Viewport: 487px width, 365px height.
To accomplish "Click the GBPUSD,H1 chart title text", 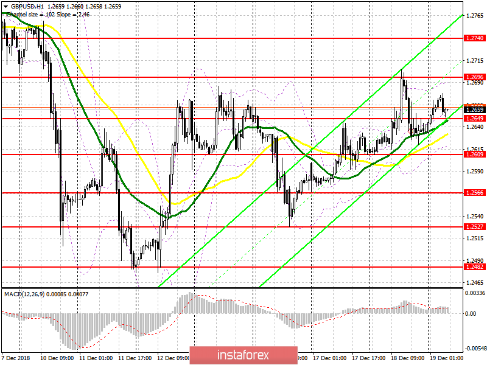I will (x=27, y=7).
